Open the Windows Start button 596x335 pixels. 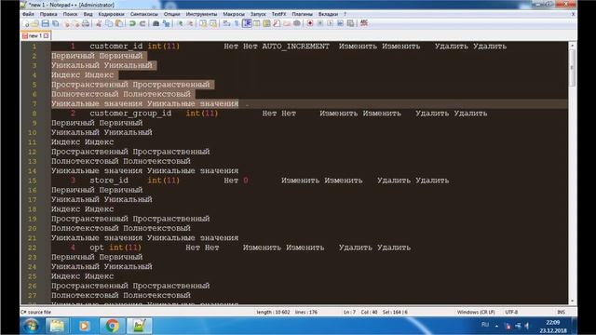pos(31,326)
